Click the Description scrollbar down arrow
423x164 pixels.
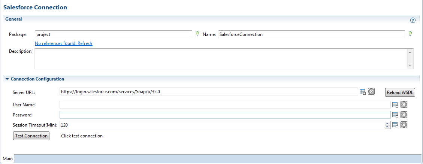(x=410, y=66)
